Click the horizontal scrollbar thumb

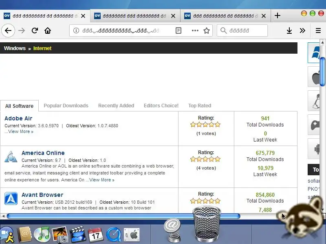coord(123,216)
